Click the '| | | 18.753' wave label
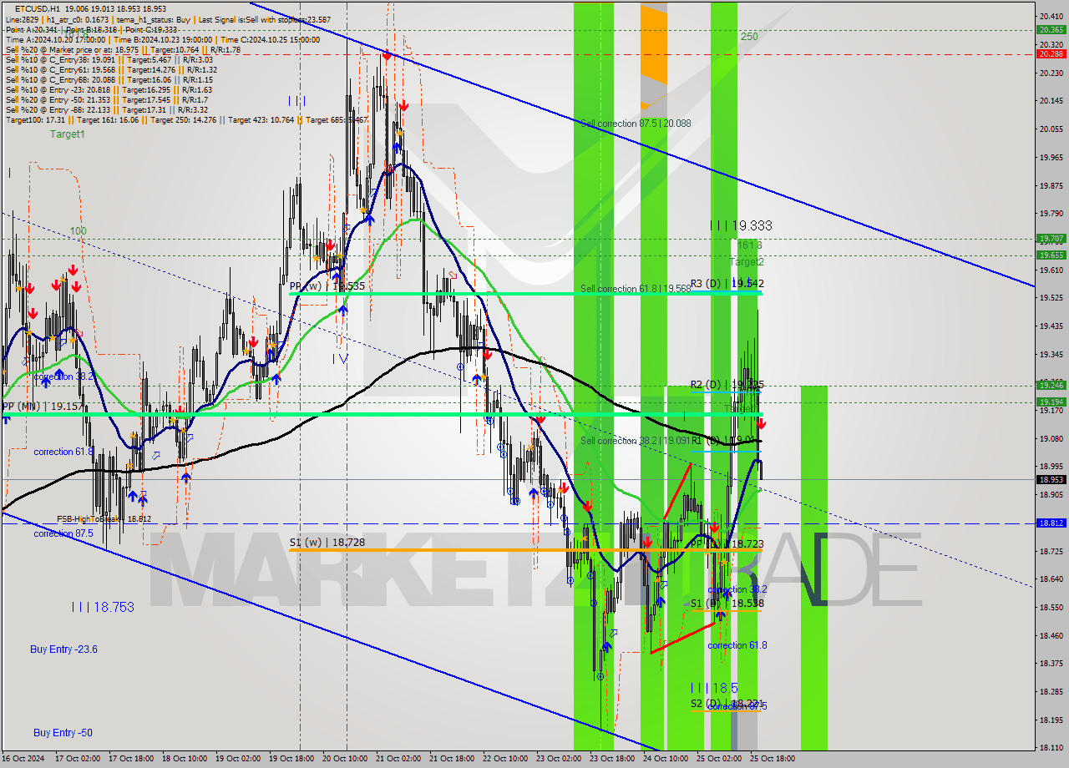The image size is (1069, 768). click(103, 607)
